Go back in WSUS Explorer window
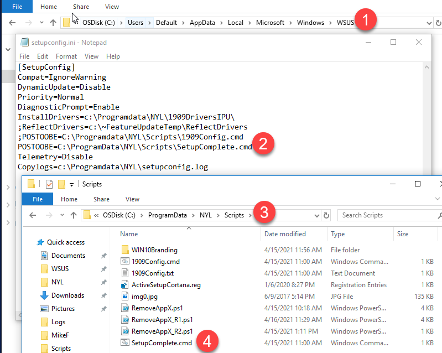 tap(12, 23)
